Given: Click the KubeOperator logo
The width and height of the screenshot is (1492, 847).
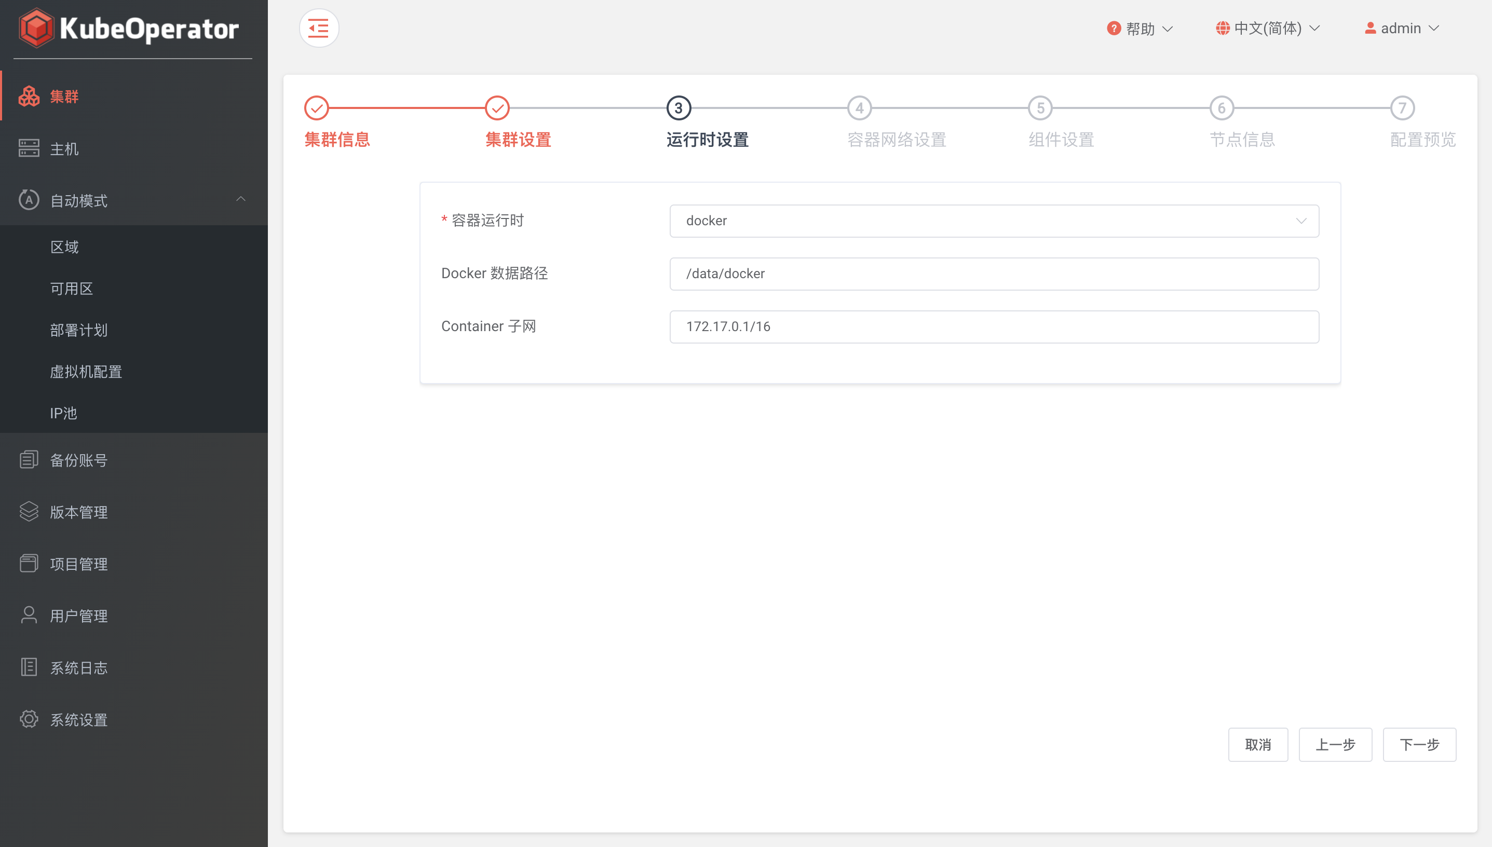Looking at the screenshot, I should [x=130, y=28].
